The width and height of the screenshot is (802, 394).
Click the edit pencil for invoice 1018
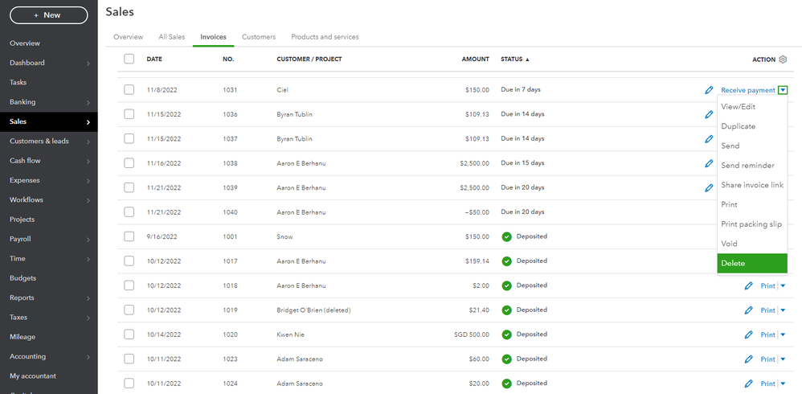click(x=749, y=285)
